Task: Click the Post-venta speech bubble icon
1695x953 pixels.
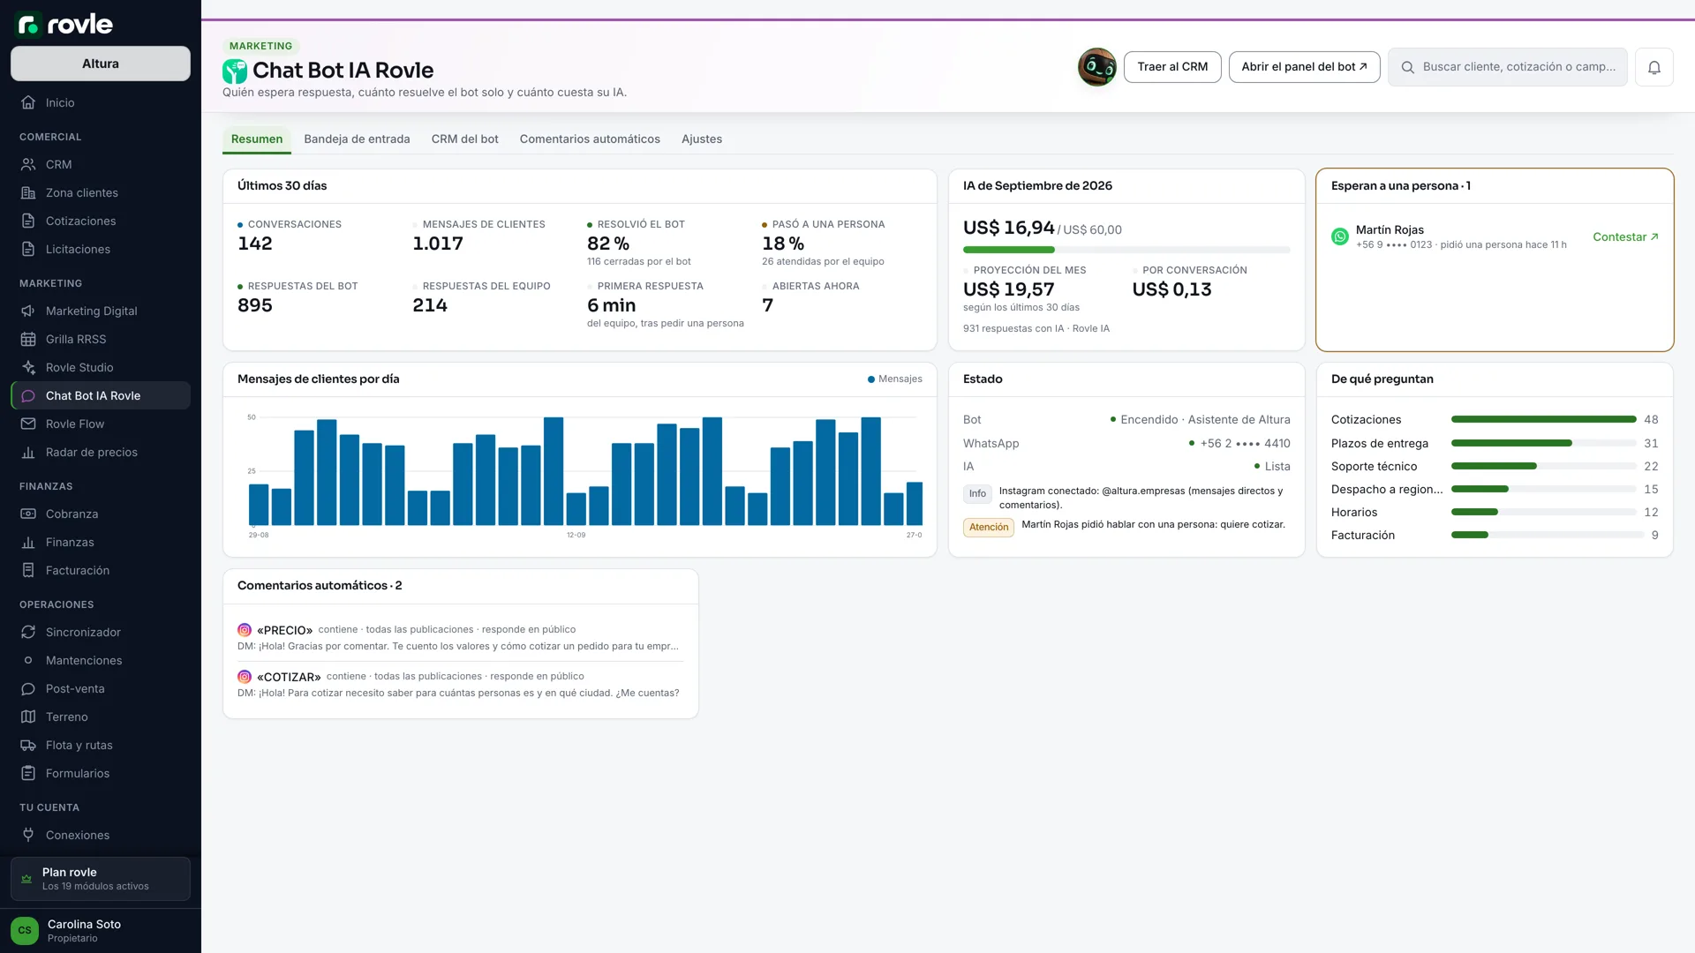Action: (28, 688)
